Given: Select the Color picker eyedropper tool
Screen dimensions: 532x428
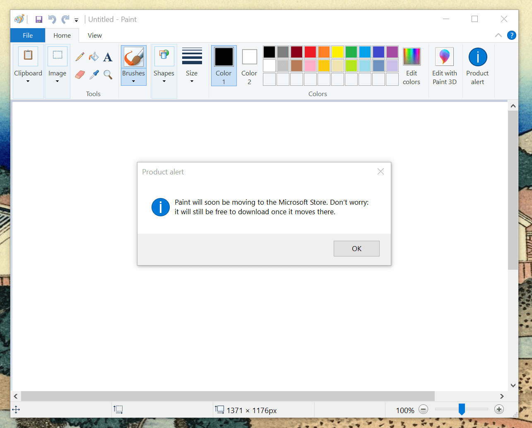Looking at the screenshot, I should pos(94,75).
